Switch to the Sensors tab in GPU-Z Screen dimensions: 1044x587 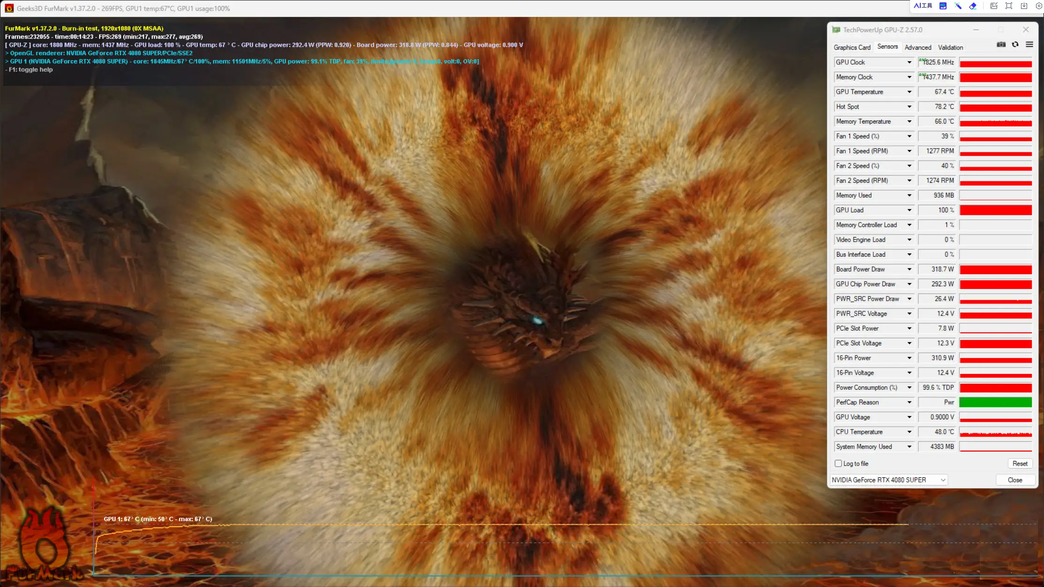coord(887,46)
